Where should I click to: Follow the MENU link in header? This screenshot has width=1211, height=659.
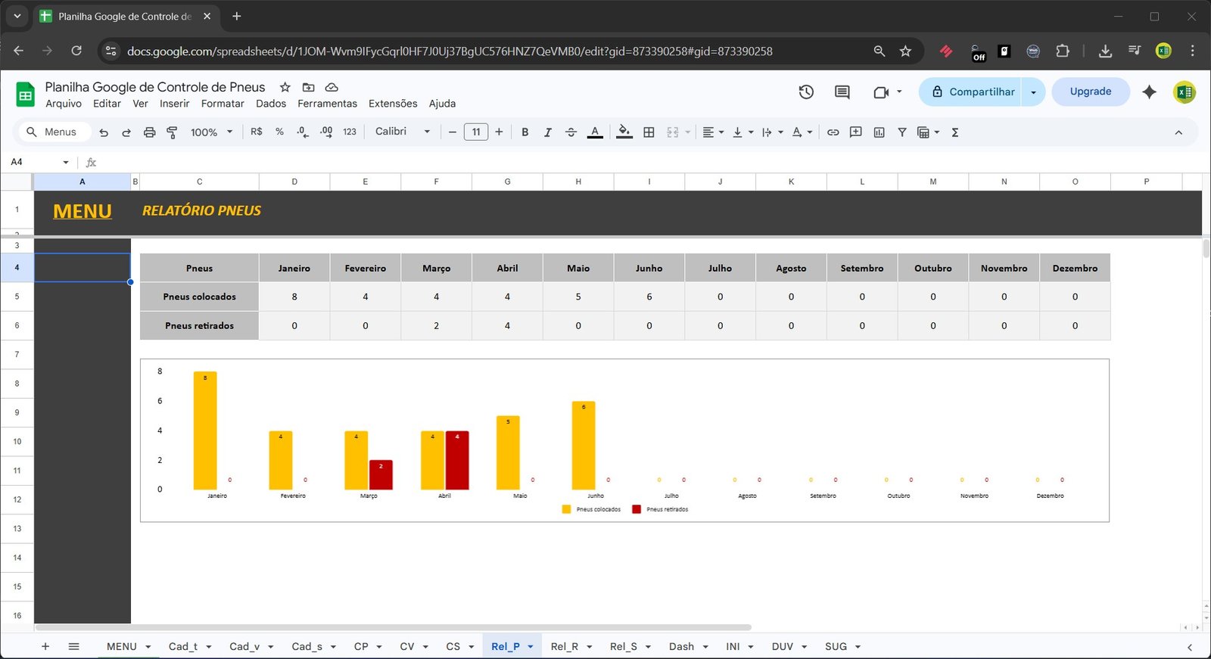(82, 211)
